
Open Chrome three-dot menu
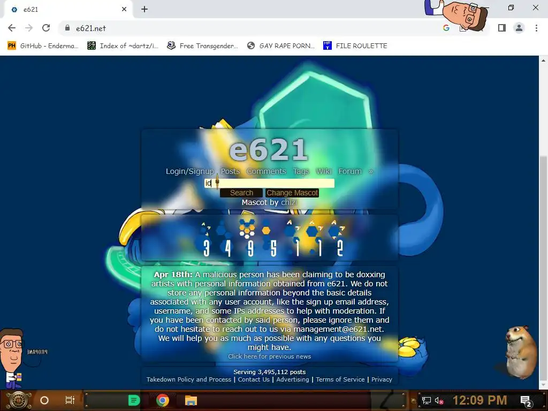[536, 28]
